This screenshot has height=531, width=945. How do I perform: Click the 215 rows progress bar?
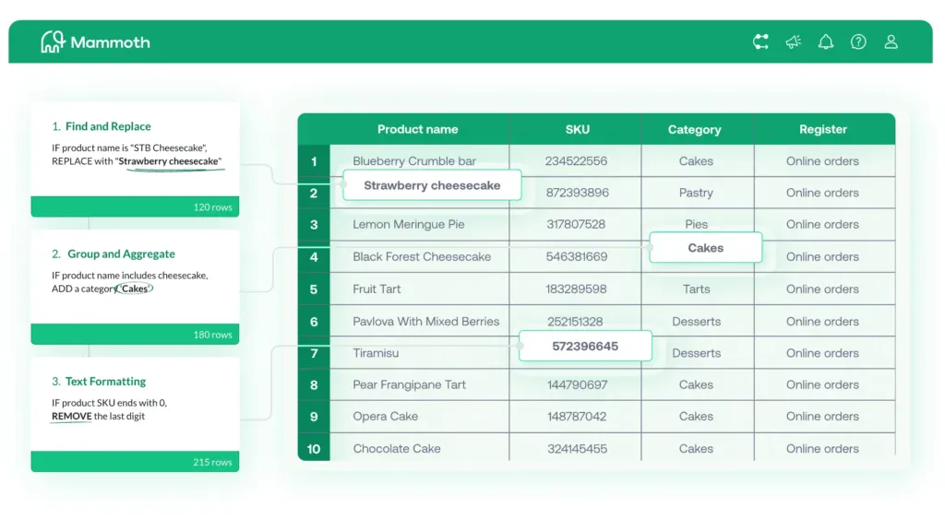click(135, 461)
